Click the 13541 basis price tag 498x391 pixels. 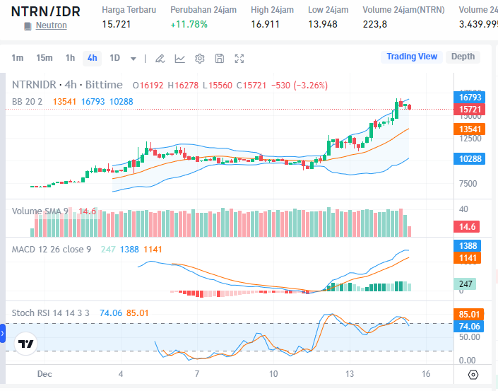click(x=469, y=129)
